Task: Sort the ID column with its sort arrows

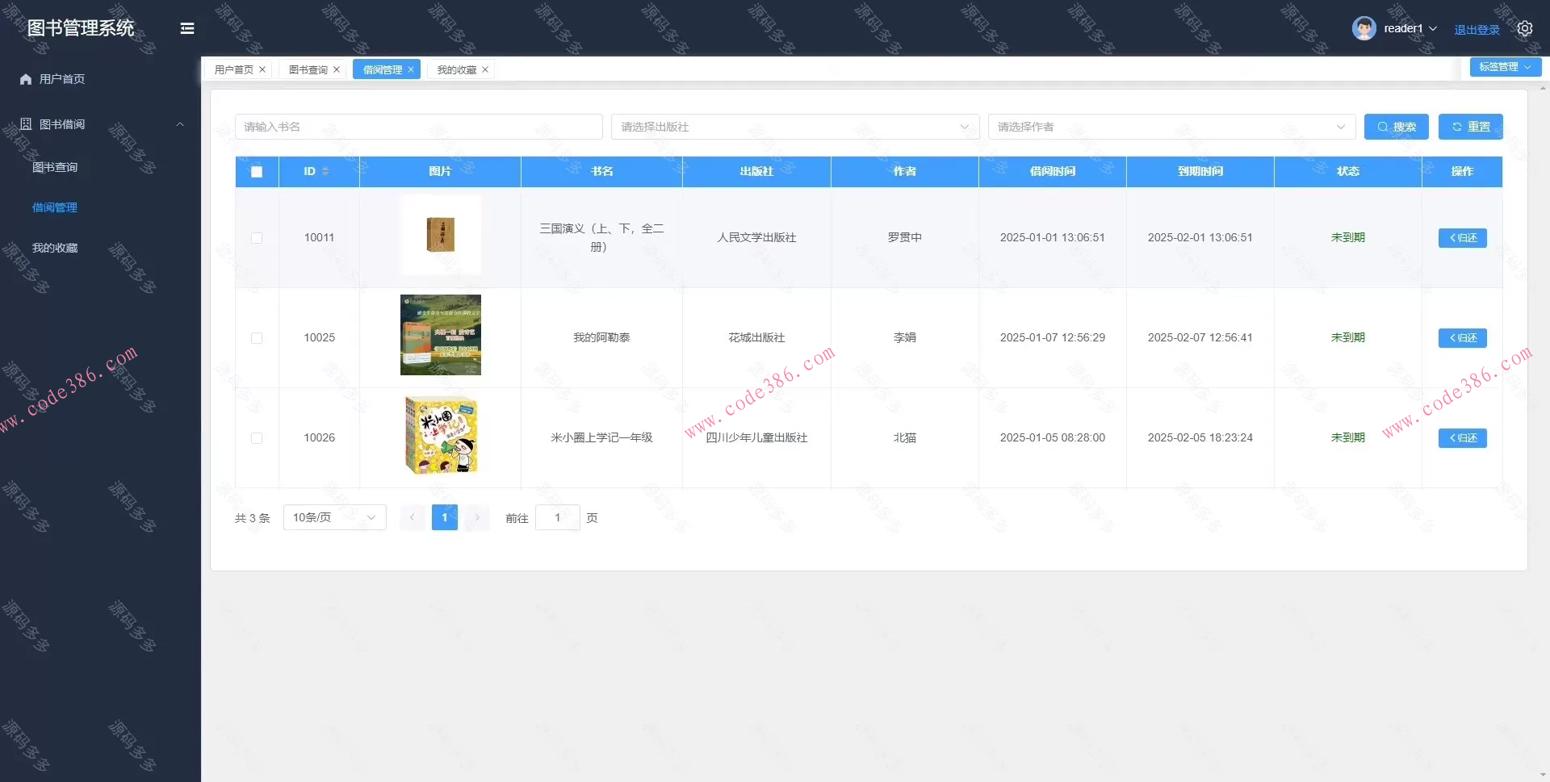Action: click(325, 171)
